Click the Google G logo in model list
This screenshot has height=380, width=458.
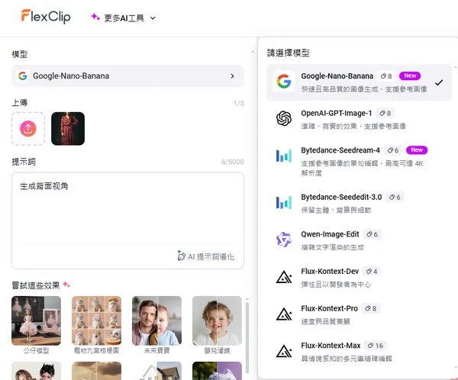coord(284,81)
